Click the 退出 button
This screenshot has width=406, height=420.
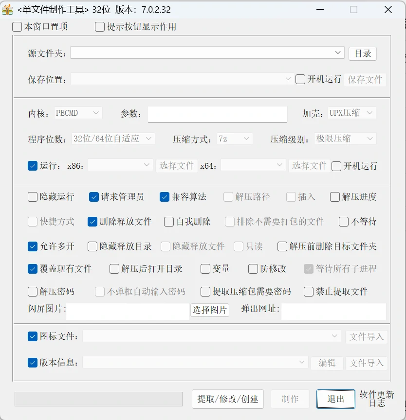click(336, 399)
